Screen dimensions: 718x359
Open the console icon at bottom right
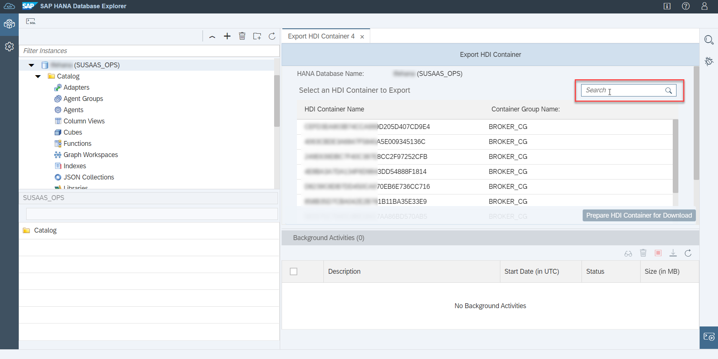[709, 337]
